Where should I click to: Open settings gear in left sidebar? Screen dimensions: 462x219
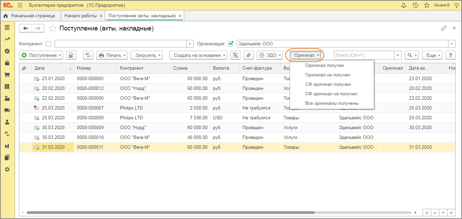pos(7,169)
